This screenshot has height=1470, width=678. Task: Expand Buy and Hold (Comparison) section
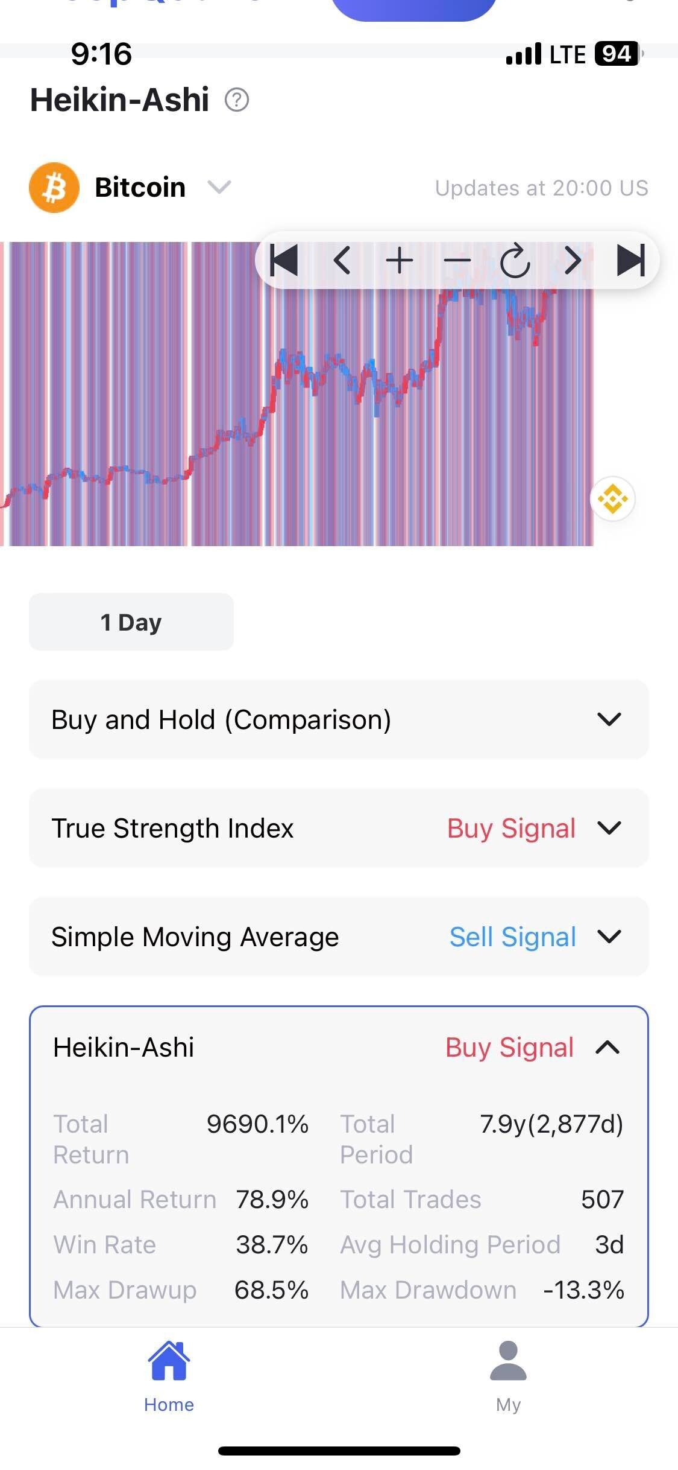tap(609, 719)
